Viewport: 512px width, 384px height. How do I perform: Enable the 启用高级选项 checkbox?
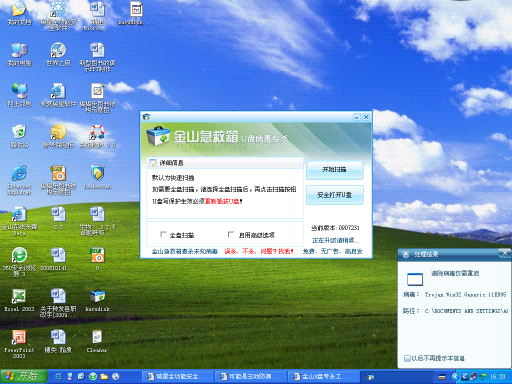point(231,234)
